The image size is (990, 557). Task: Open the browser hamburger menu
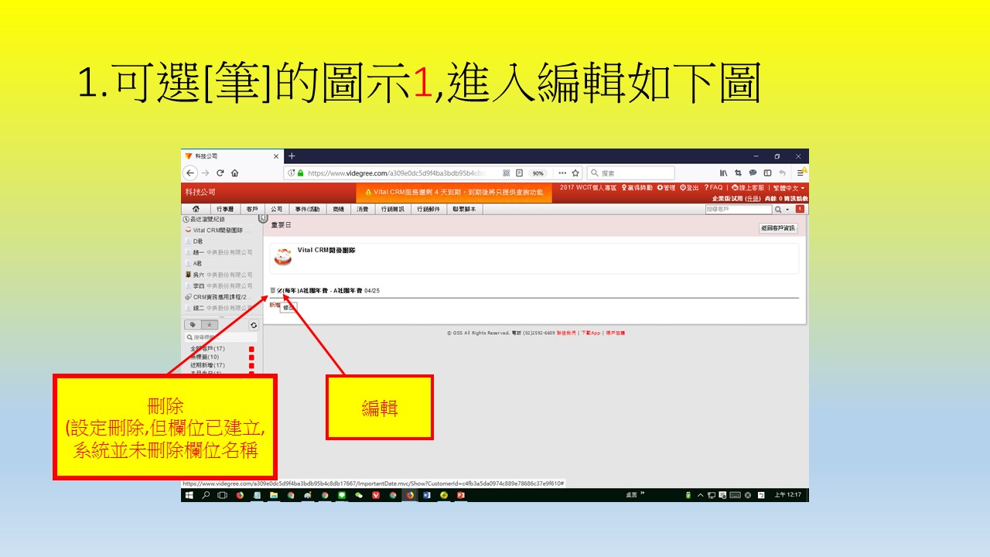(x=802, y=173)
